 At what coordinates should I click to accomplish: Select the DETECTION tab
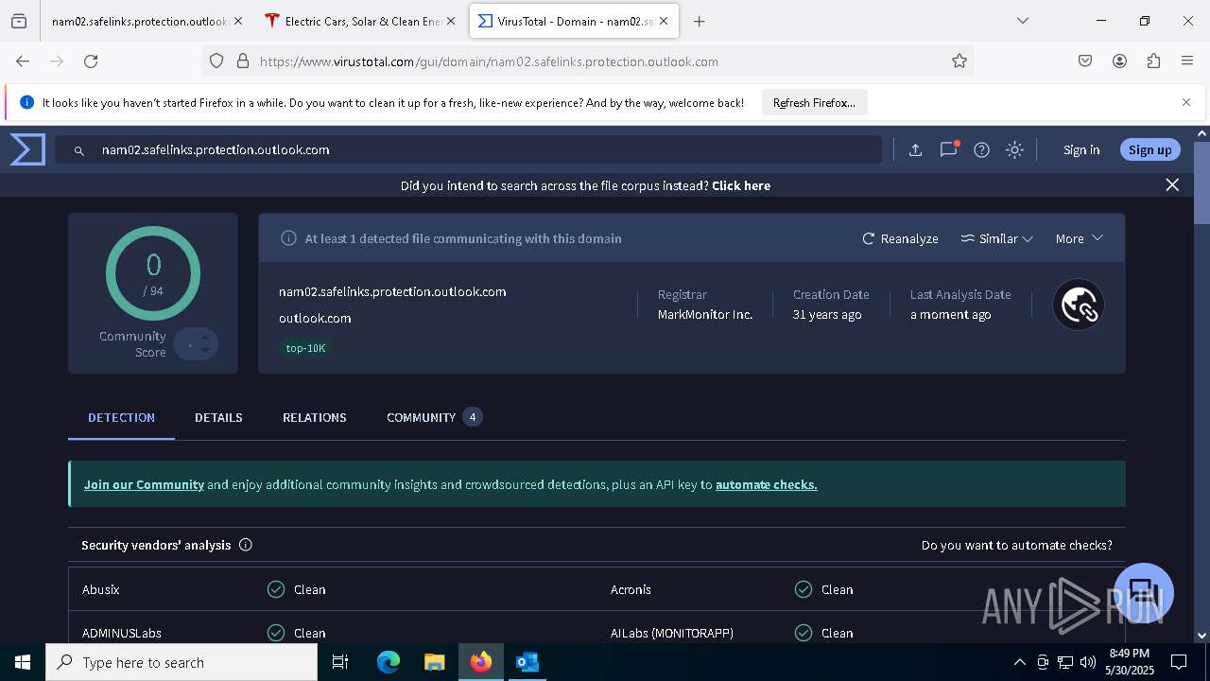[x=121, y=417]
